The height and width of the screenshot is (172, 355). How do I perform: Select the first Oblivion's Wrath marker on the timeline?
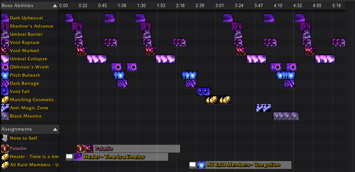coord(117,67)
